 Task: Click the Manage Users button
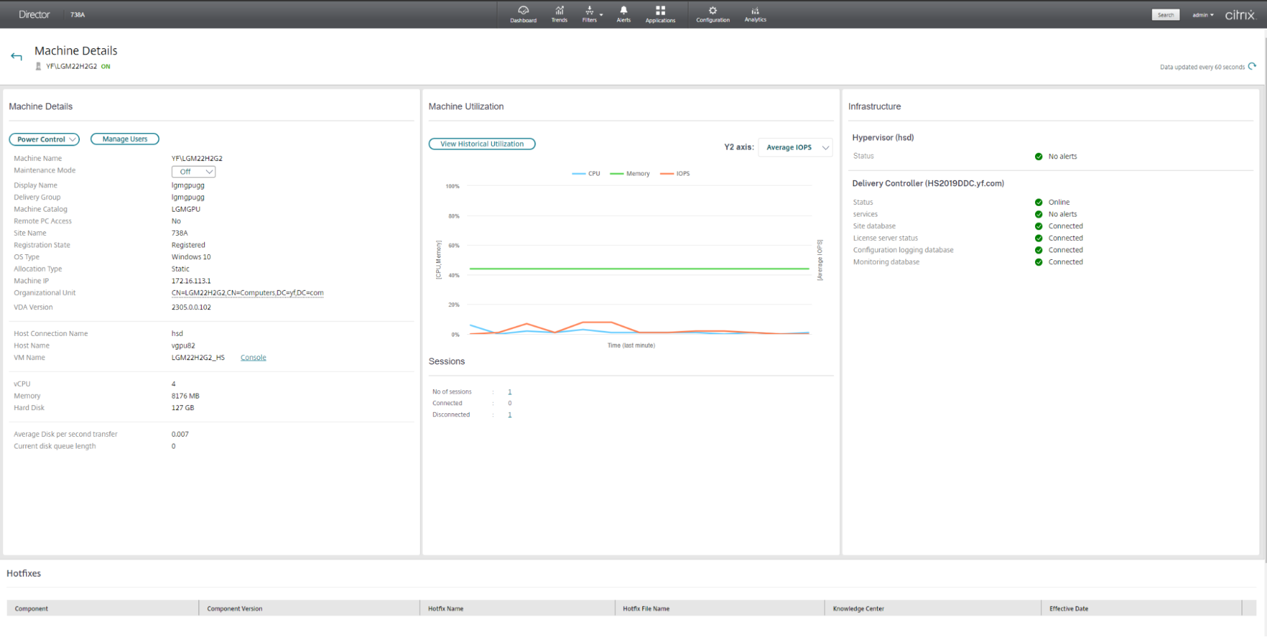click(x=125, y=139)
